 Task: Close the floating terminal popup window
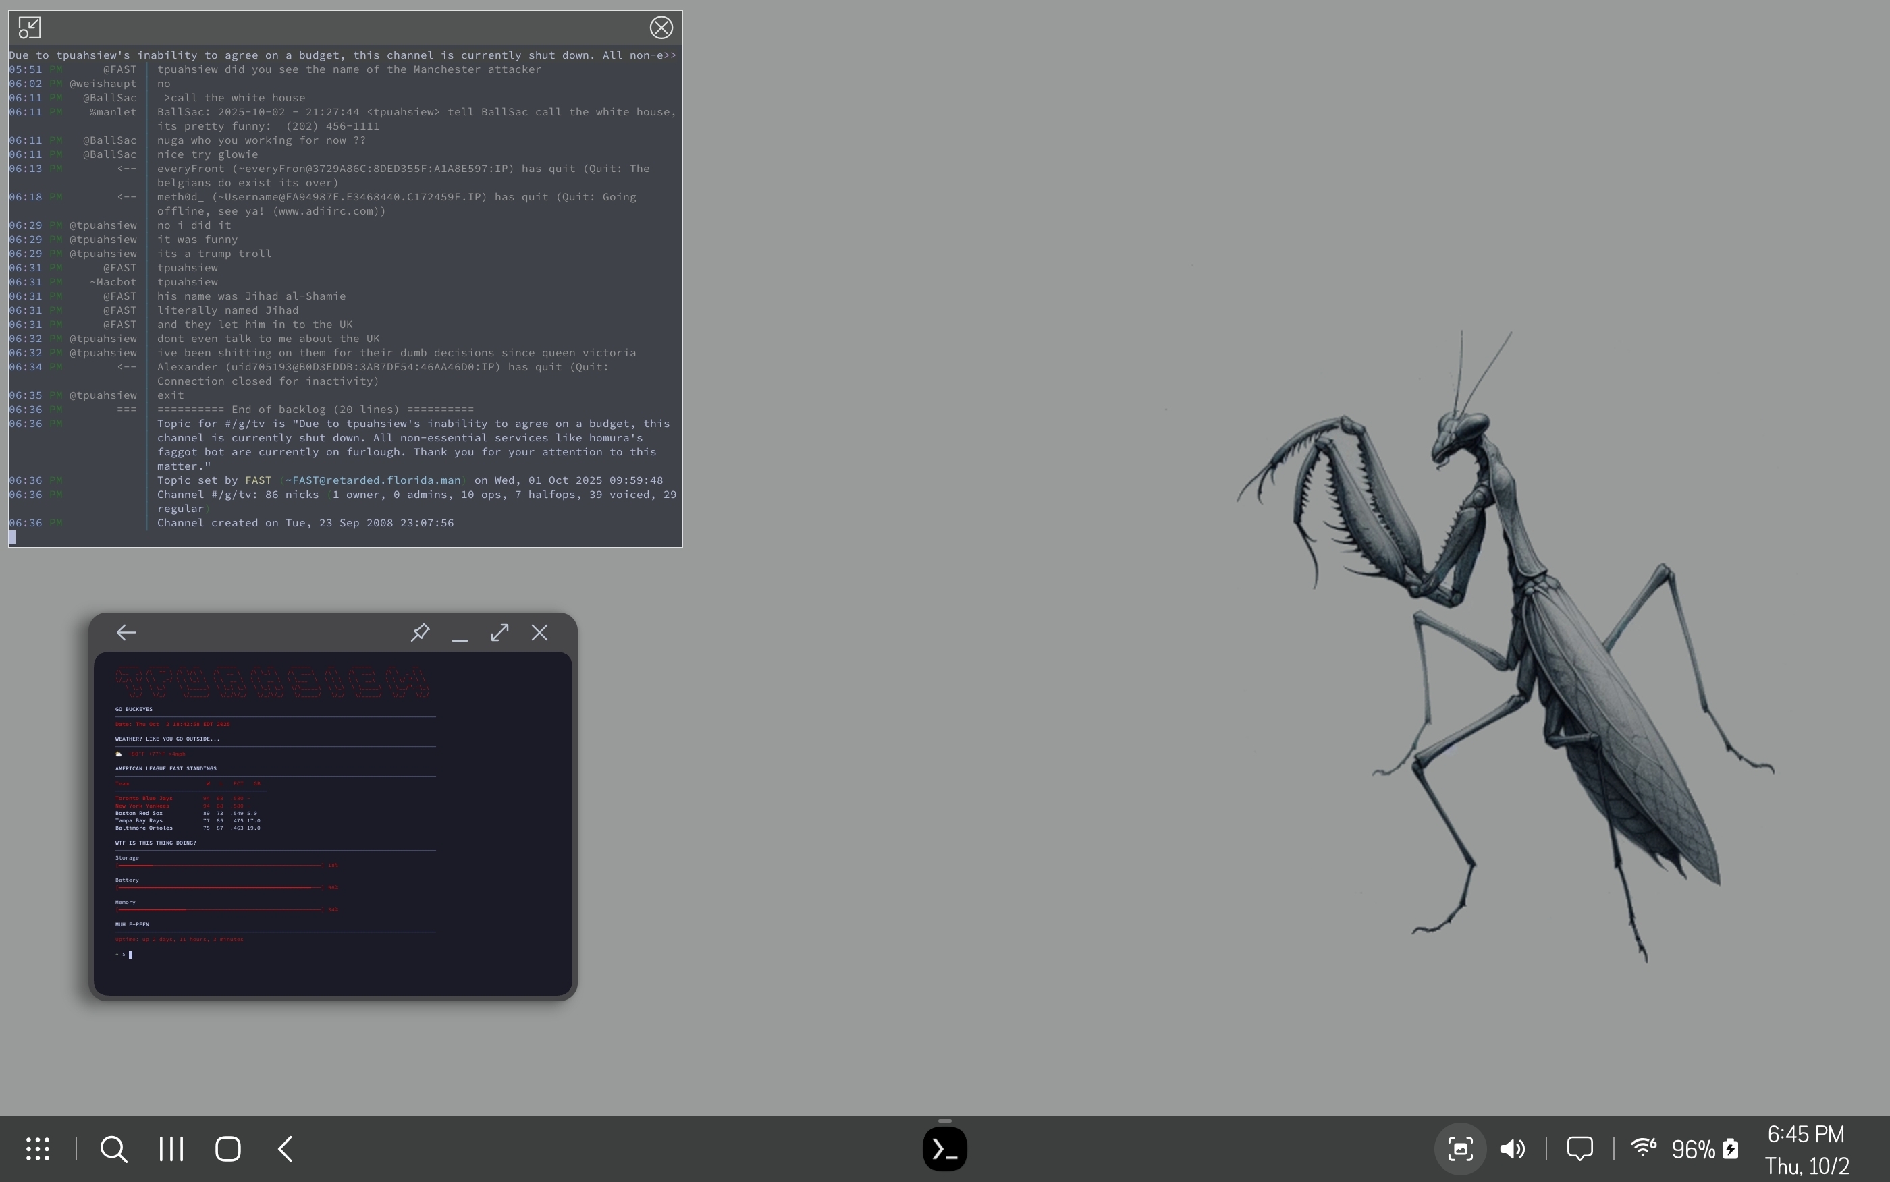click(x=539, y=632)
